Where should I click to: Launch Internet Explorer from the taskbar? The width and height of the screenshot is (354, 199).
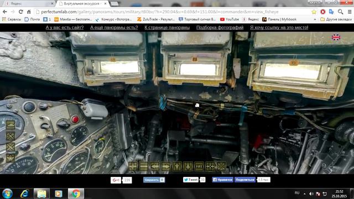pos(24,194)
